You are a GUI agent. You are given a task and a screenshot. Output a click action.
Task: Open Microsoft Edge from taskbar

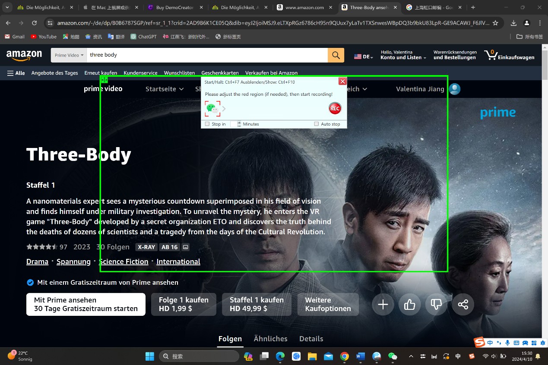click(280, 356)
